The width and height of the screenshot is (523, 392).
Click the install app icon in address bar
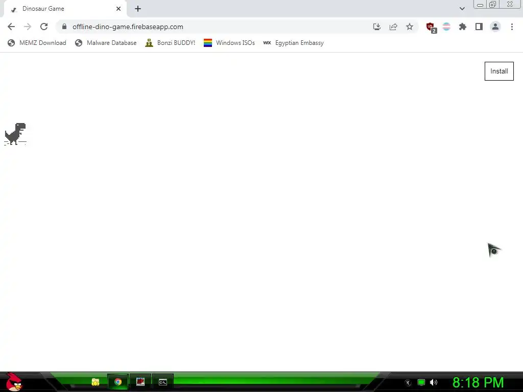click(x=377, y=27)
